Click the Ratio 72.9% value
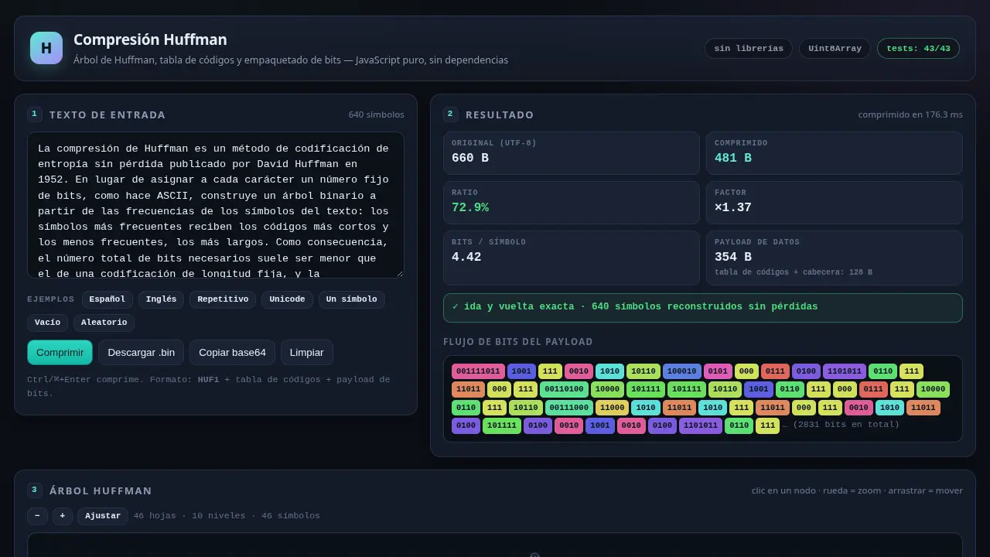990x557 pixels. click(x=469, y=207)
